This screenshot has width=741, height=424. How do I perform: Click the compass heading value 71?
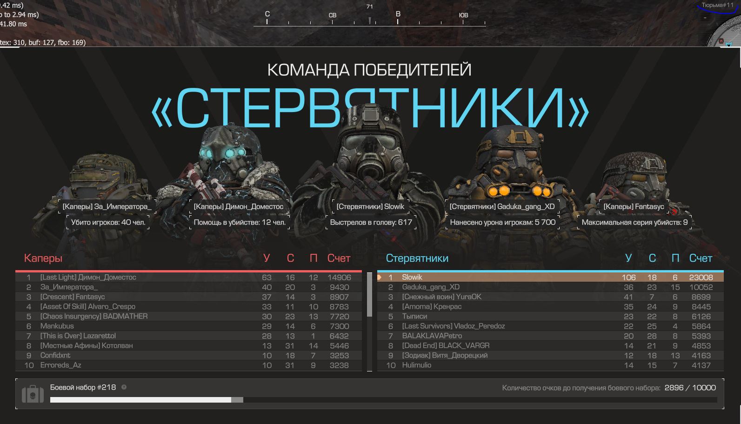point(370,7)
